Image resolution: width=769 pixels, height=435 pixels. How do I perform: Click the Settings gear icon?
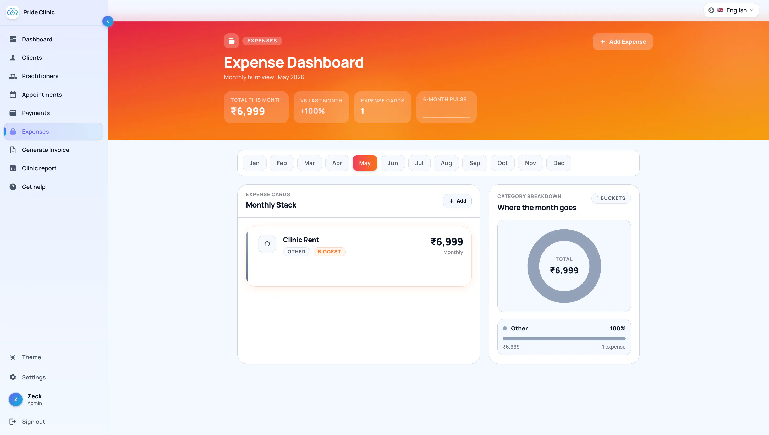tap(13, 377)
